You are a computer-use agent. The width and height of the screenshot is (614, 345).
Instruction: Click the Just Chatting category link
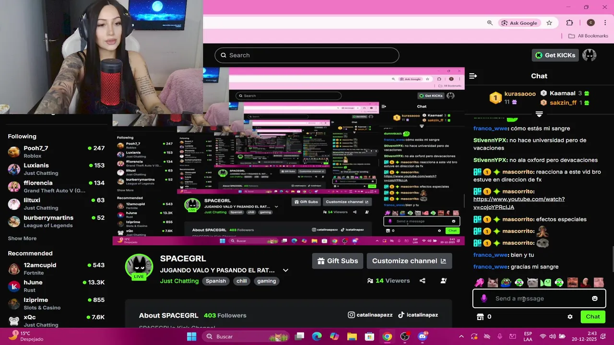click(179, 281)
